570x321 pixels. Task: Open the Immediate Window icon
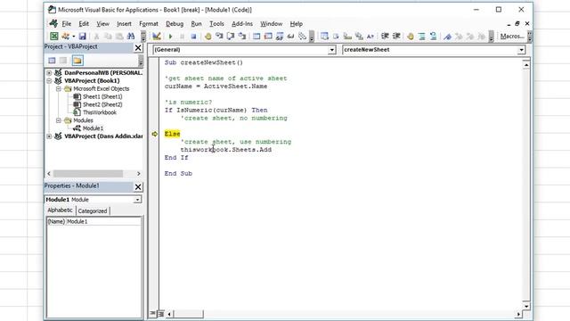pyautogui.click(x=268, y=36)
